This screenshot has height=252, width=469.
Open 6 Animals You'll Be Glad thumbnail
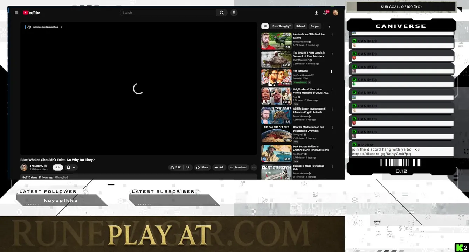[276, 41]
